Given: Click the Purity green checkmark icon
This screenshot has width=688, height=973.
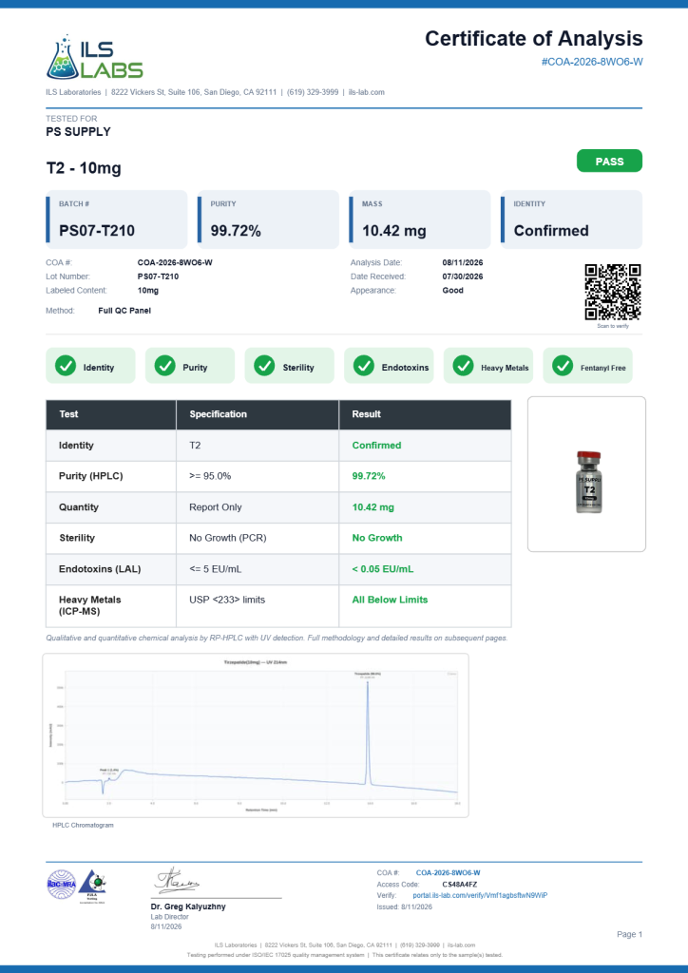Looking at the screenshot, I should (164, 366).
